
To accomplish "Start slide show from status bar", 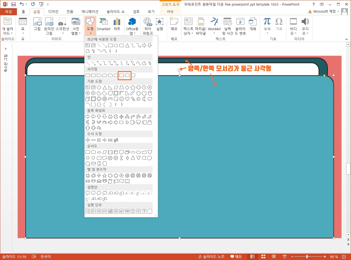I will 284,257.
